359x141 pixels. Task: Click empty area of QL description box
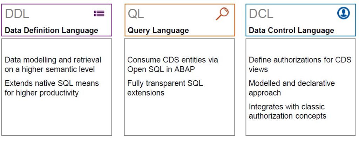(179, 117)
